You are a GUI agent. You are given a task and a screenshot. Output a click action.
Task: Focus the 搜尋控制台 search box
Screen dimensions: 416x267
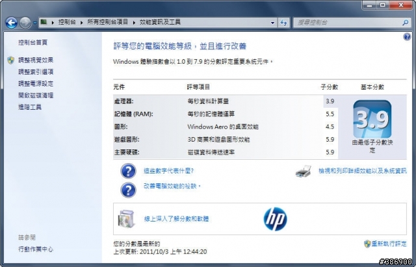348,23
